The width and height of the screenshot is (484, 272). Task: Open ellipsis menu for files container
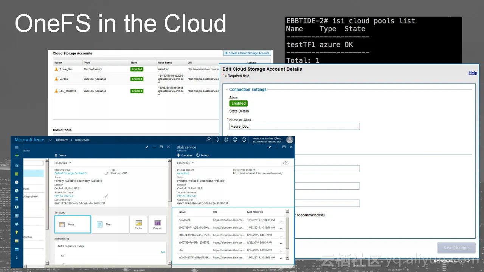[282, 251]
